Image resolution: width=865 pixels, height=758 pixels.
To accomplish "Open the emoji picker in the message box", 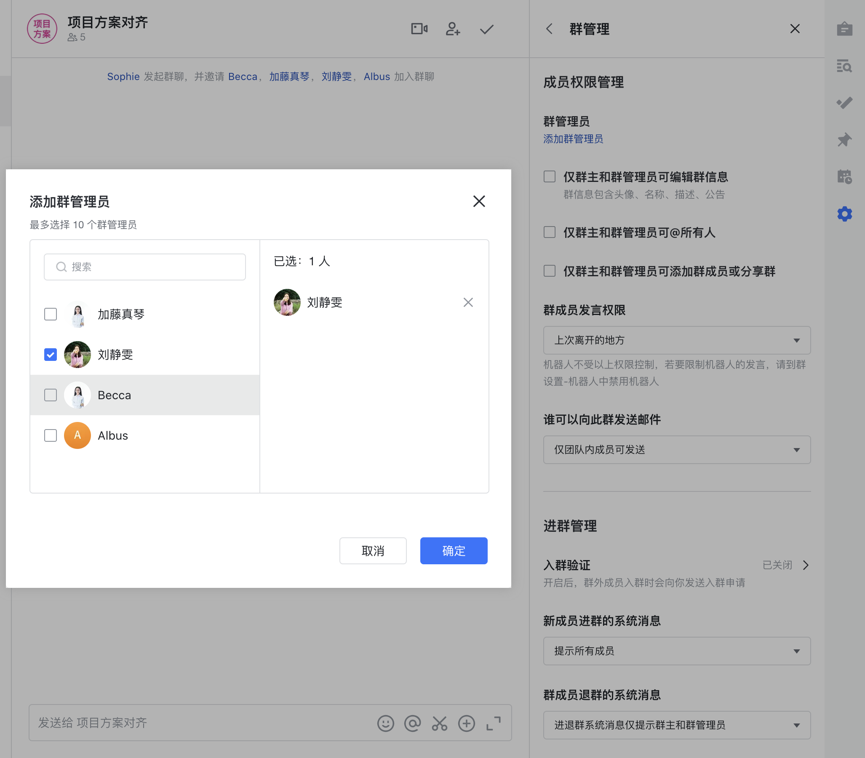I will pos(385,723).
